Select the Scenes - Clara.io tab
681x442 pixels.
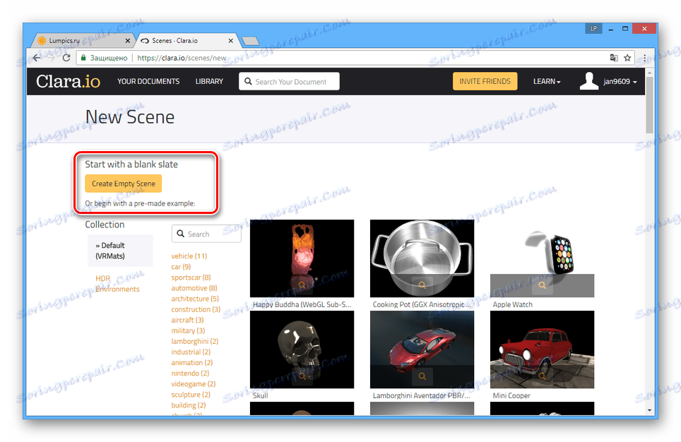coord(186,40)
